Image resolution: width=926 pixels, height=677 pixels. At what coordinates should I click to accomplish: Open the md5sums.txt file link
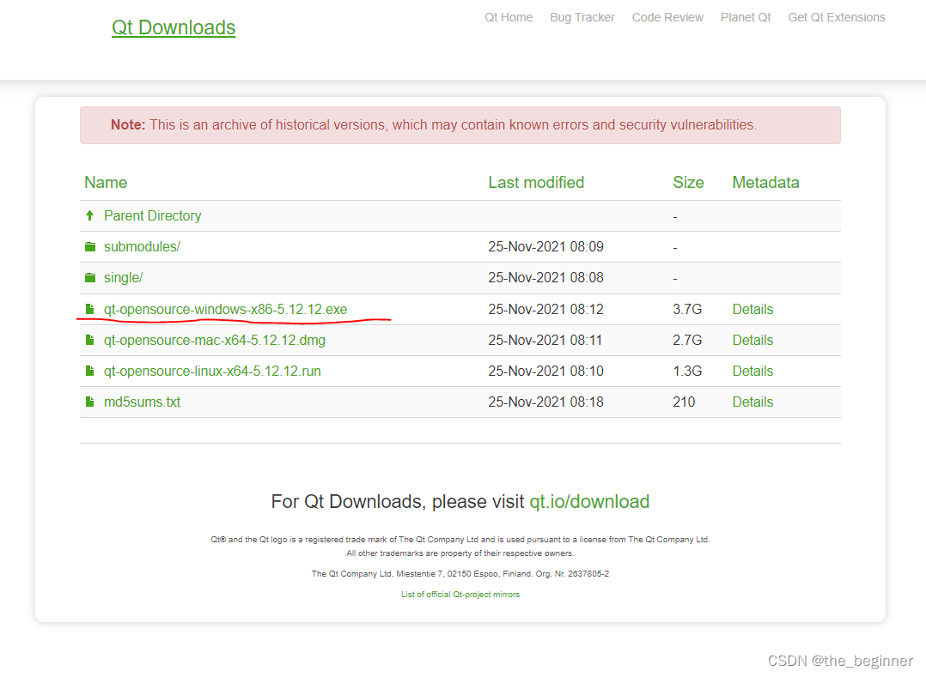coord(142,402)
